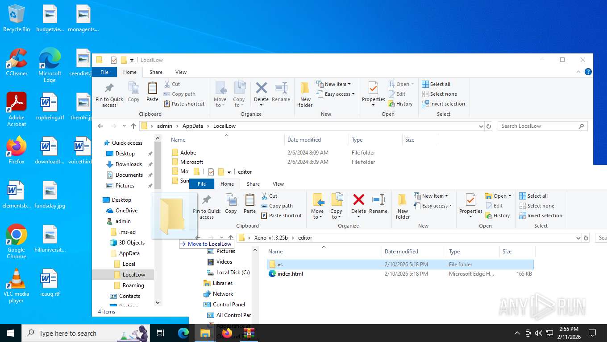Open New item dropdown in editor window

431,196
